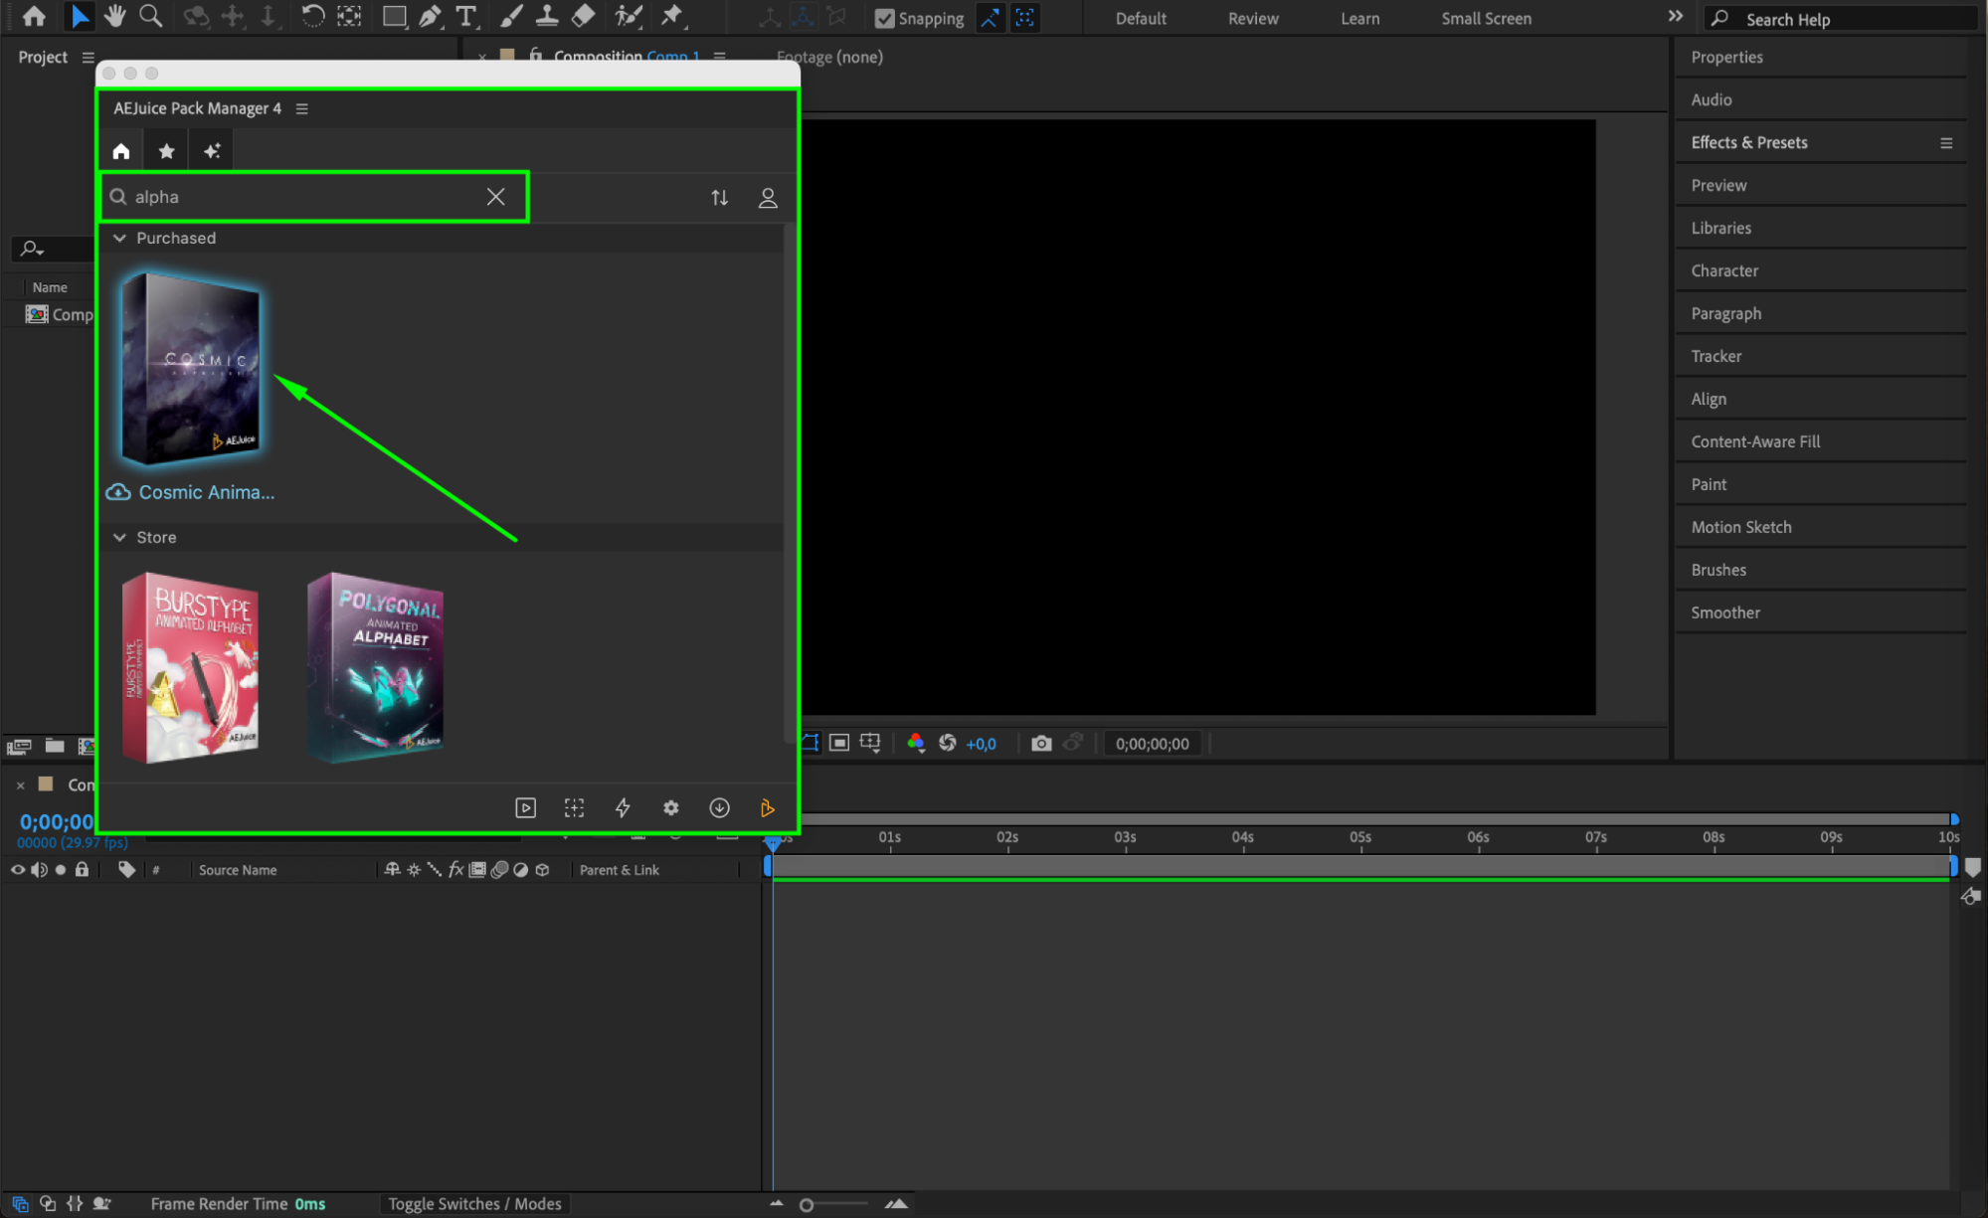
Task: Open Pack Manager settings gear
Action: (x=671, y=808)
